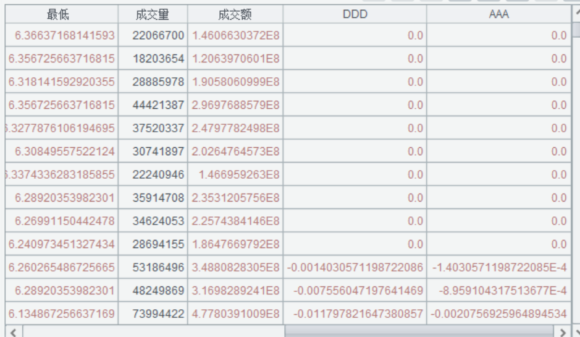Select cell 6.260265486725665

(x=61, y=267)
